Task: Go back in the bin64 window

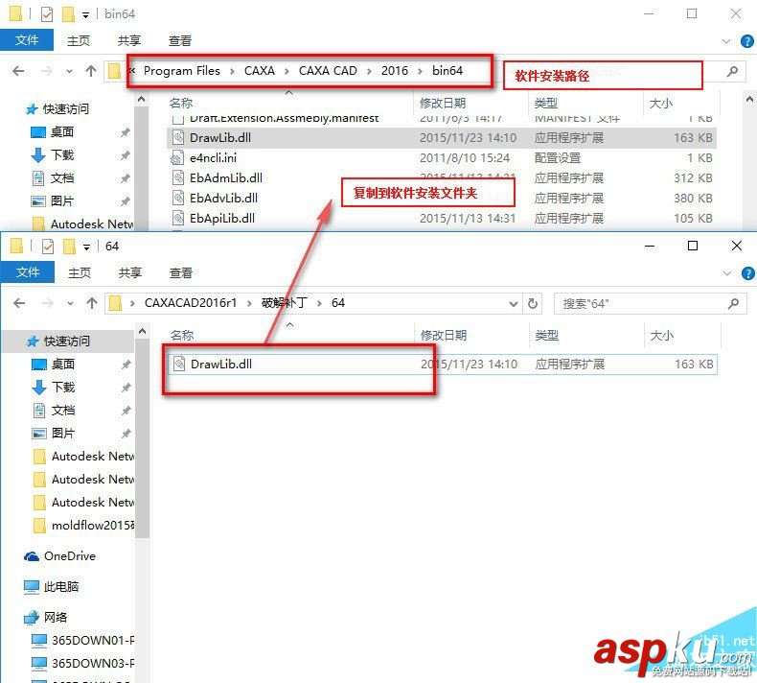Action: point(18,71)
